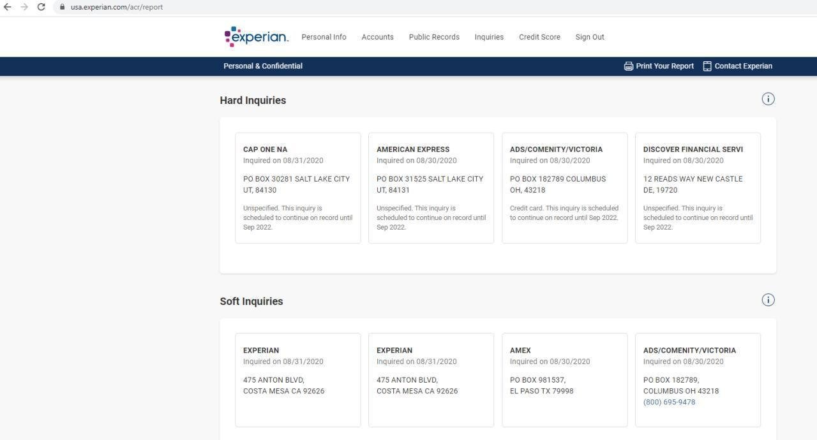Open Public Records in navigation
The width and height of the screenshot is (817, 440).
(x=434, y=37)
